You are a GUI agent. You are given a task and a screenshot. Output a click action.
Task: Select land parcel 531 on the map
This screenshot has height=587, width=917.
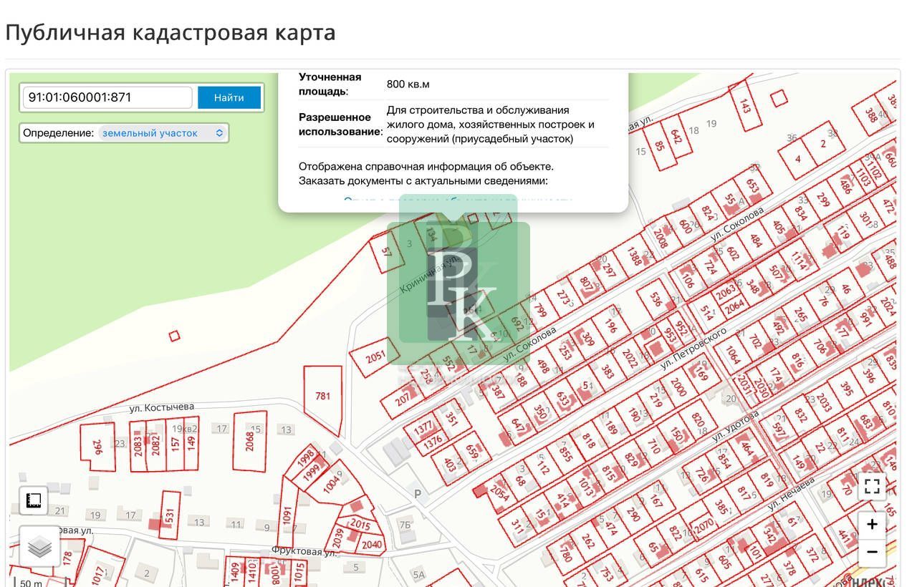click(x=170, y=515)
